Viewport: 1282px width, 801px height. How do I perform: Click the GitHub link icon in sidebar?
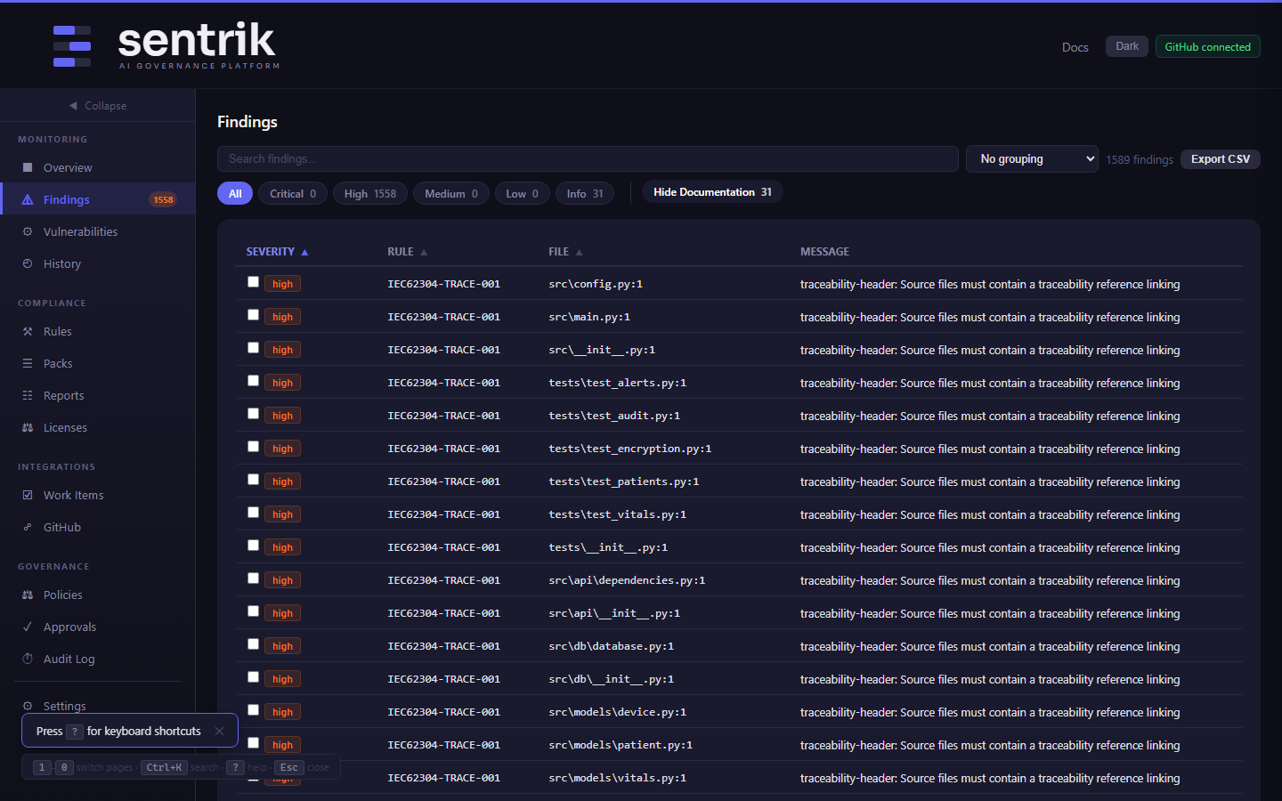pyautogui.click(x=28, y=527)
